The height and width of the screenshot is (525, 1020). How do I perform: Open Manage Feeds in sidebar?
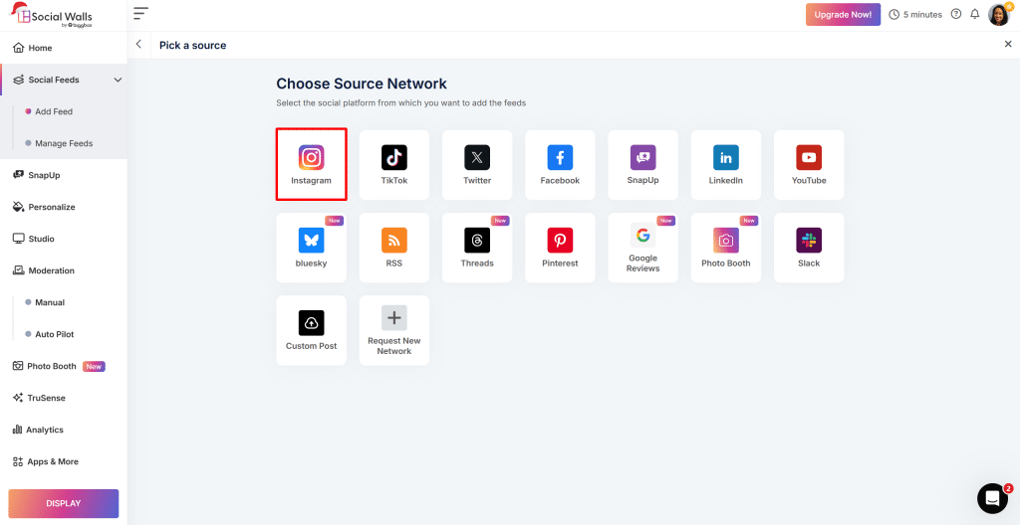(64, 143)
